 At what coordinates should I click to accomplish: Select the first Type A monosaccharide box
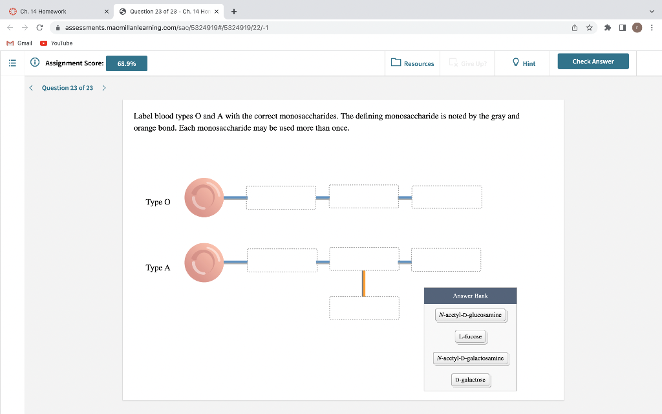coord(282,260)
